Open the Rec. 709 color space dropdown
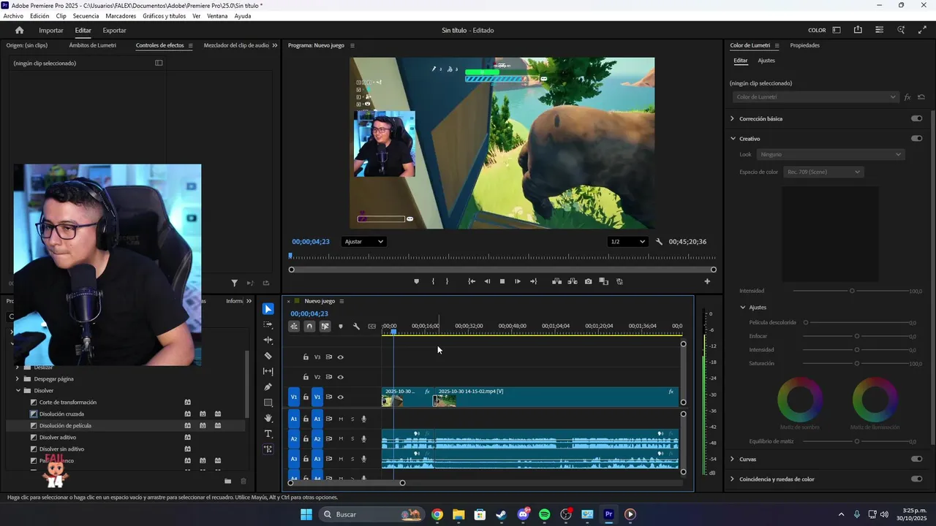This screenshot has height=526, width=936. pos(823,172)
